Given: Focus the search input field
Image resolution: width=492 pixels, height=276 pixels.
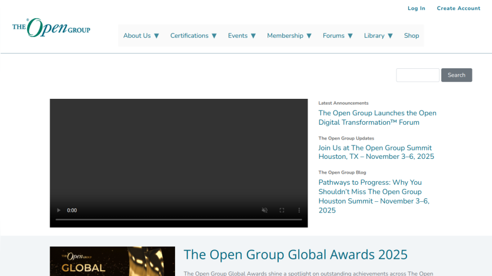Looking at the screenshot, I should [418, 75].
